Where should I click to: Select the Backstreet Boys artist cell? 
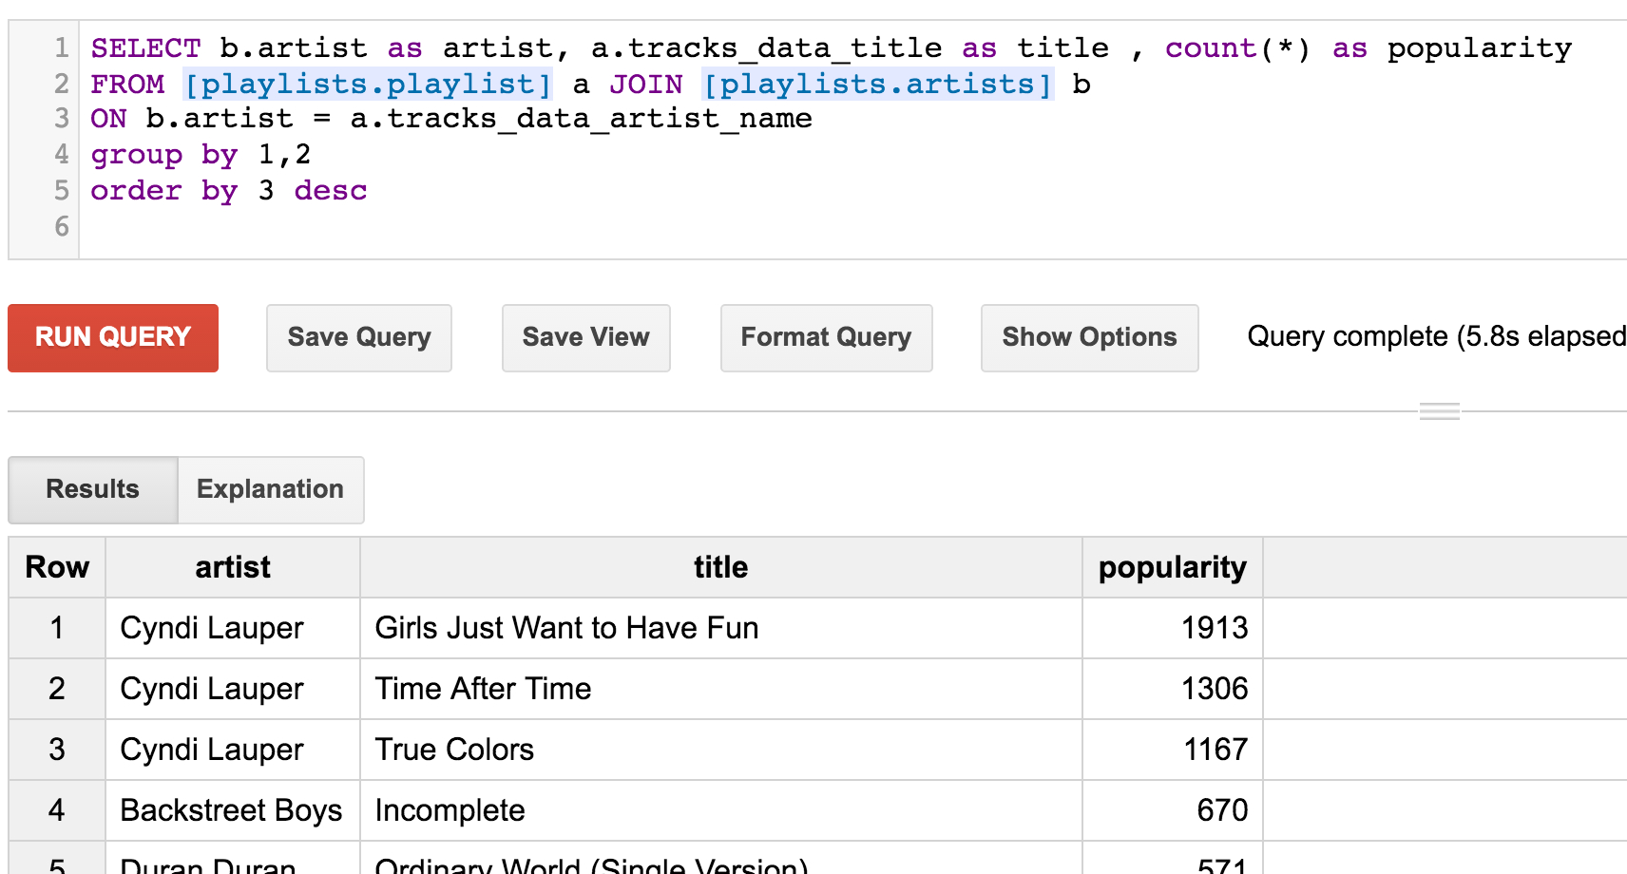click(231, 810)
